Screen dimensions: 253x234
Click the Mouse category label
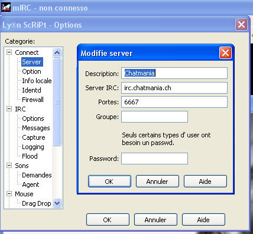tap(24, 194)
